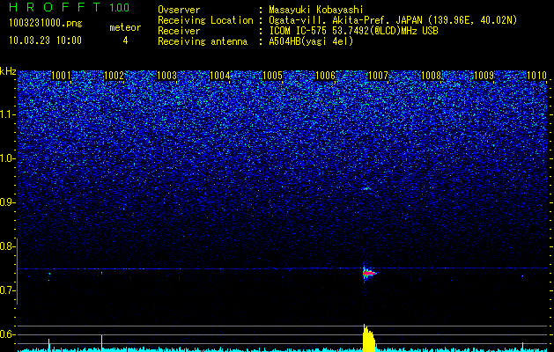Click the Receiving Location label
The width and height of the screenshot is (554, 352).
pos(205,20)
